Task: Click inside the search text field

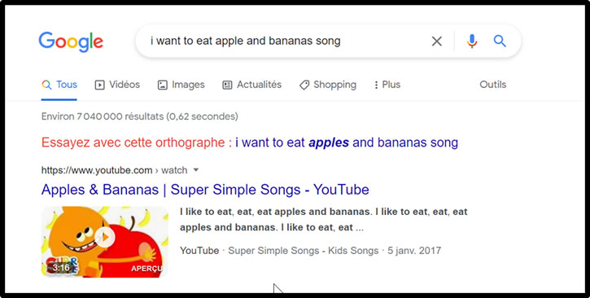Action: 286,41
